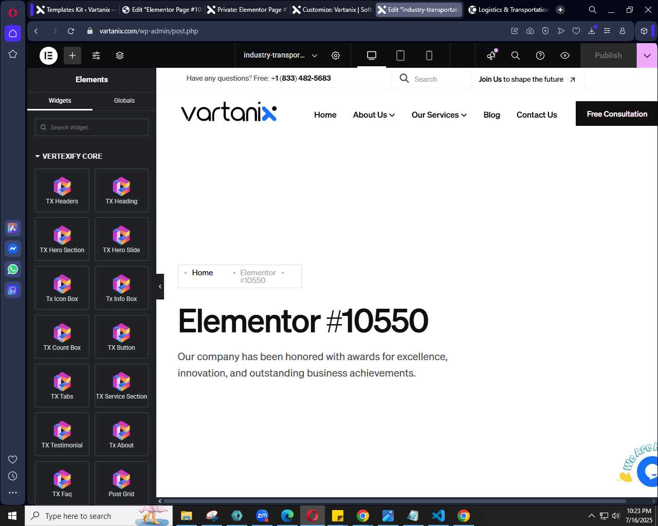Switch to the Widgets tab
Screen dimensions: 658x526
click(60, 101)
